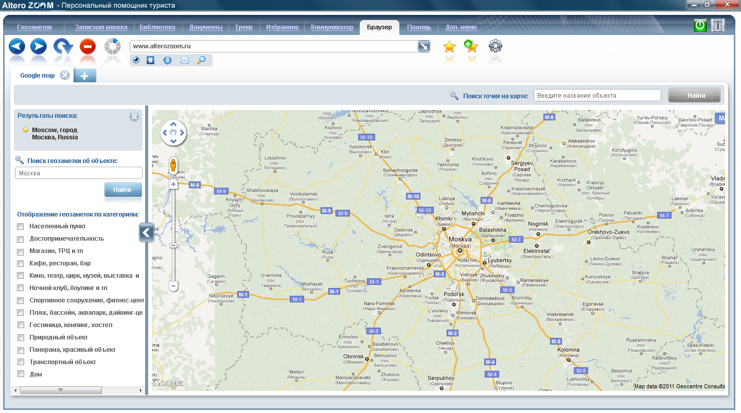This screenshot has height=413, width=741.
Task: Click the sidebar horizontal scrollbar thumb
Action: (61, 390)
